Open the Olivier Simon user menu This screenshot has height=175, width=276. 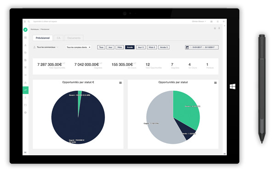click(199, 22)
